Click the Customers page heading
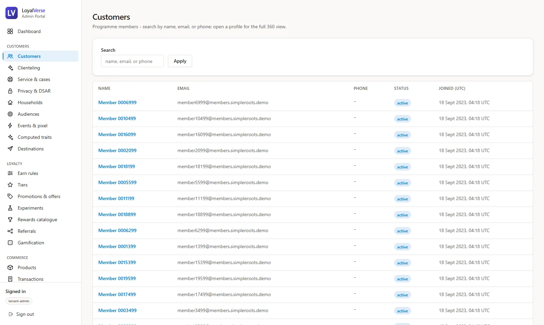Viewport: 544px width, 325px height. (111, 17)
